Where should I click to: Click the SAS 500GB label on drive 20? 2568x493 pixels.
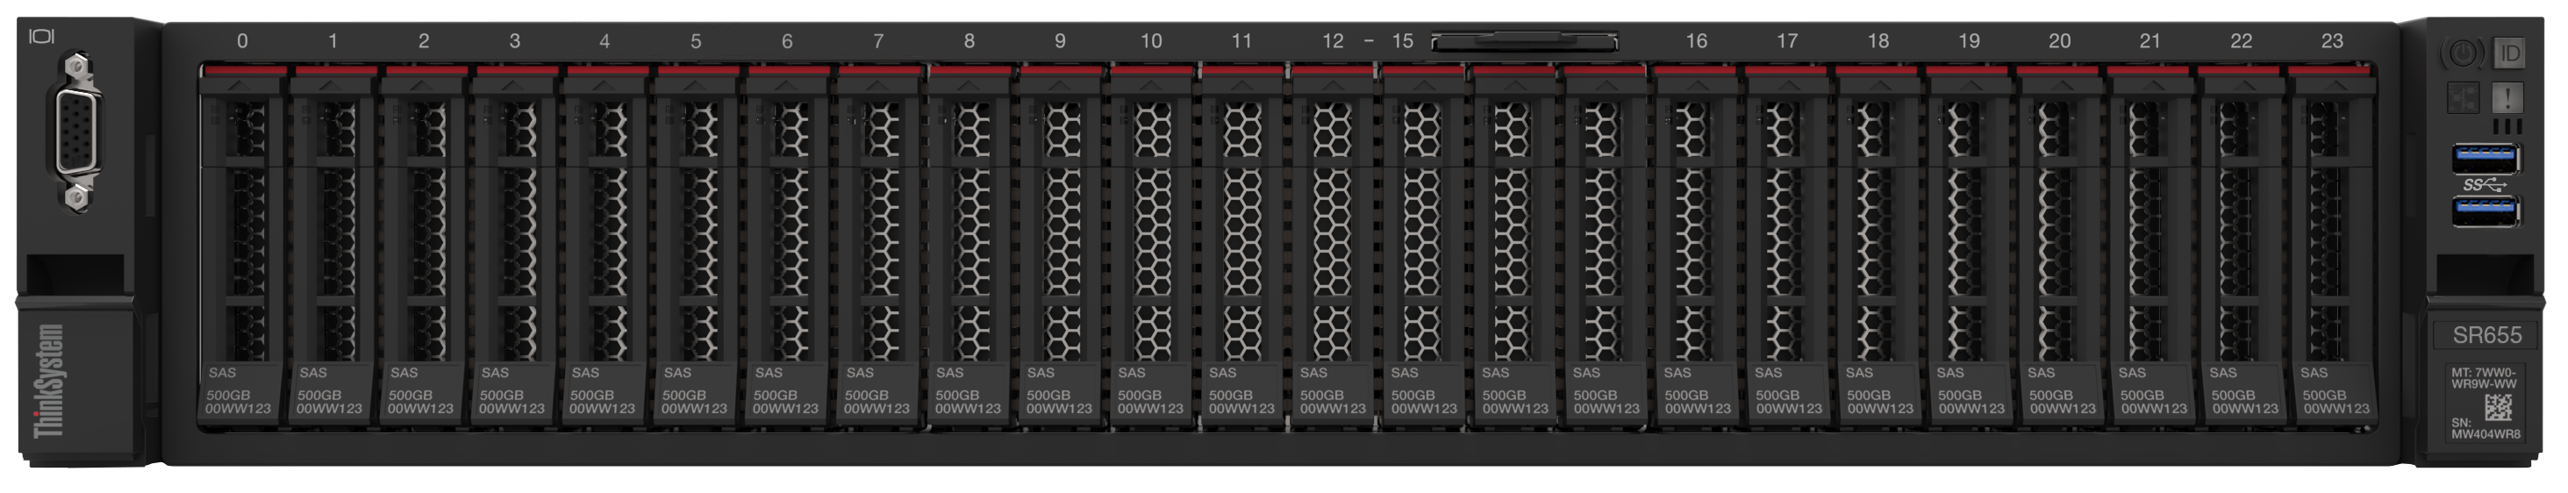(2061, 391)
